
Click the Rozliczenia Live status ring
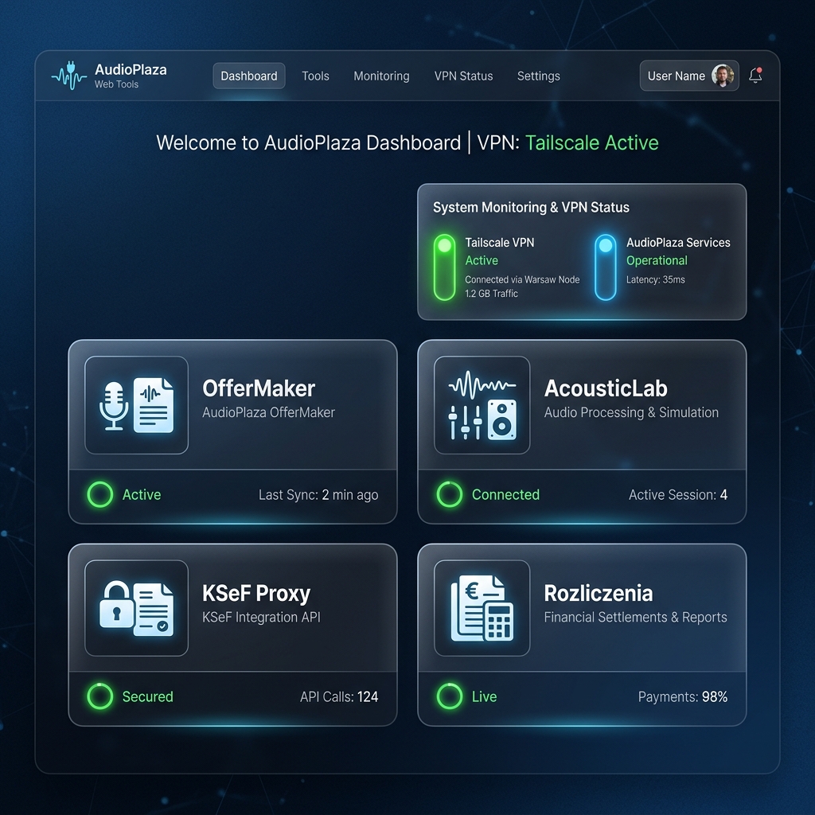point(450,696)
